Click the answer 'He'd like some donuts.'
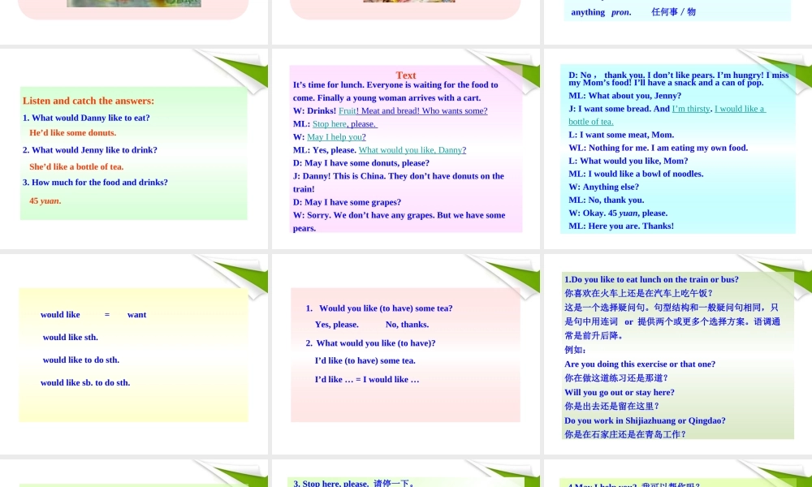Screen dimensions: 812x487 tap(72, 133)
